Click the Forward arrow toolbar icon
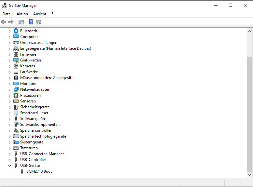Screen dimensions: 253x187 coord(11,22)
